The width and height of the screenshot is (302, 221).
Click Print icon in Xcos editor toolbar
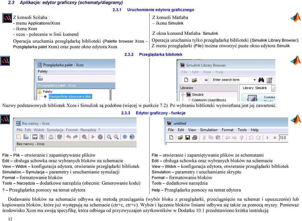click(51, 137)
